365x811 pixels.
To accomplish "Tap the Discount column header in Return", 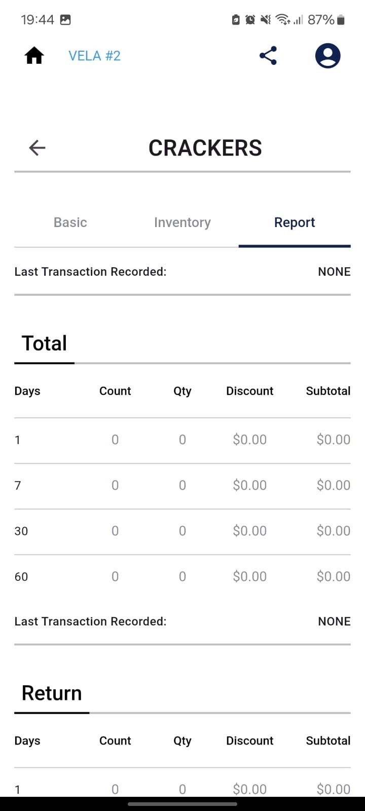I will coord(249,741).
